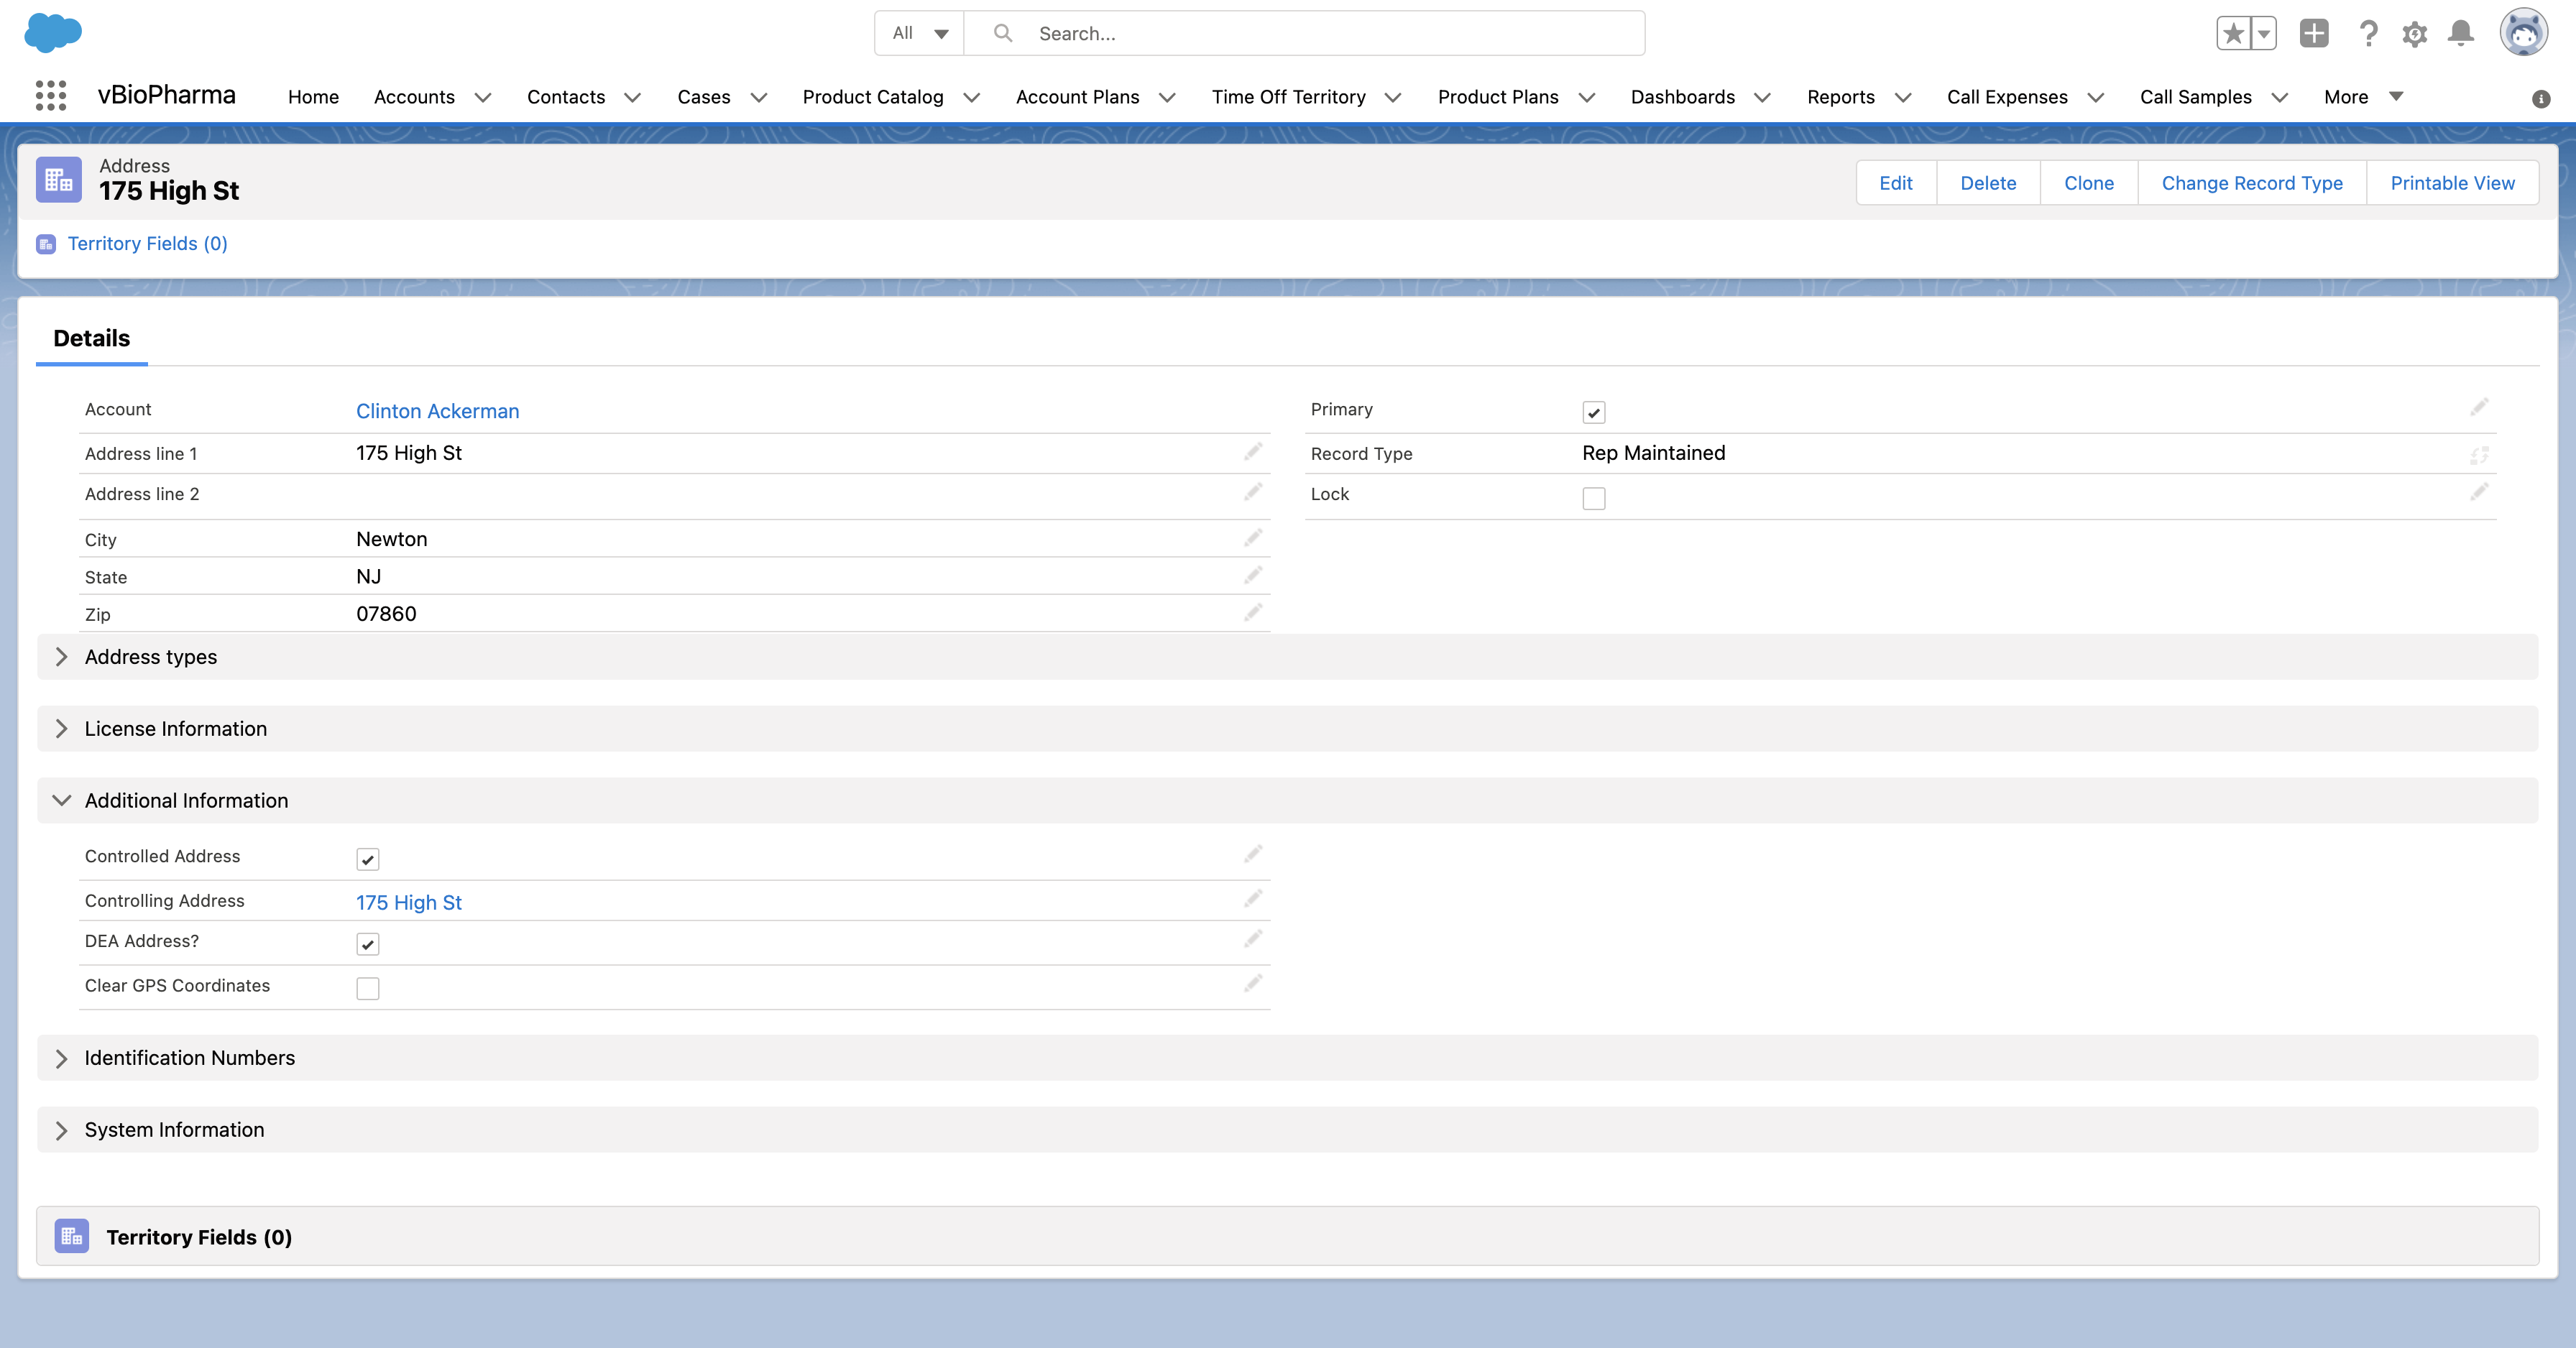2576x1348 pixels.
Task: Click the user avatar profile icon
Action: [x=2523, y=33]
